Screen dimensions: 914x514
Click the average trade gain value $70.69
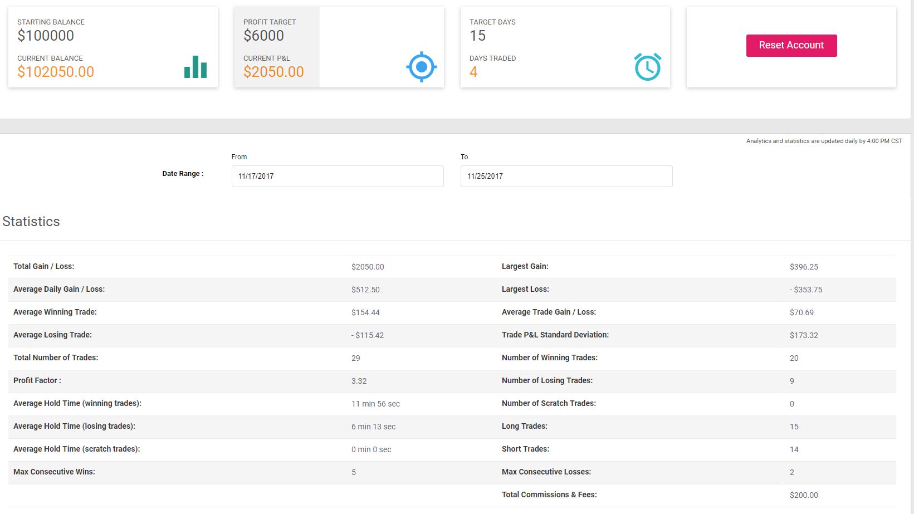click(801, 312)
